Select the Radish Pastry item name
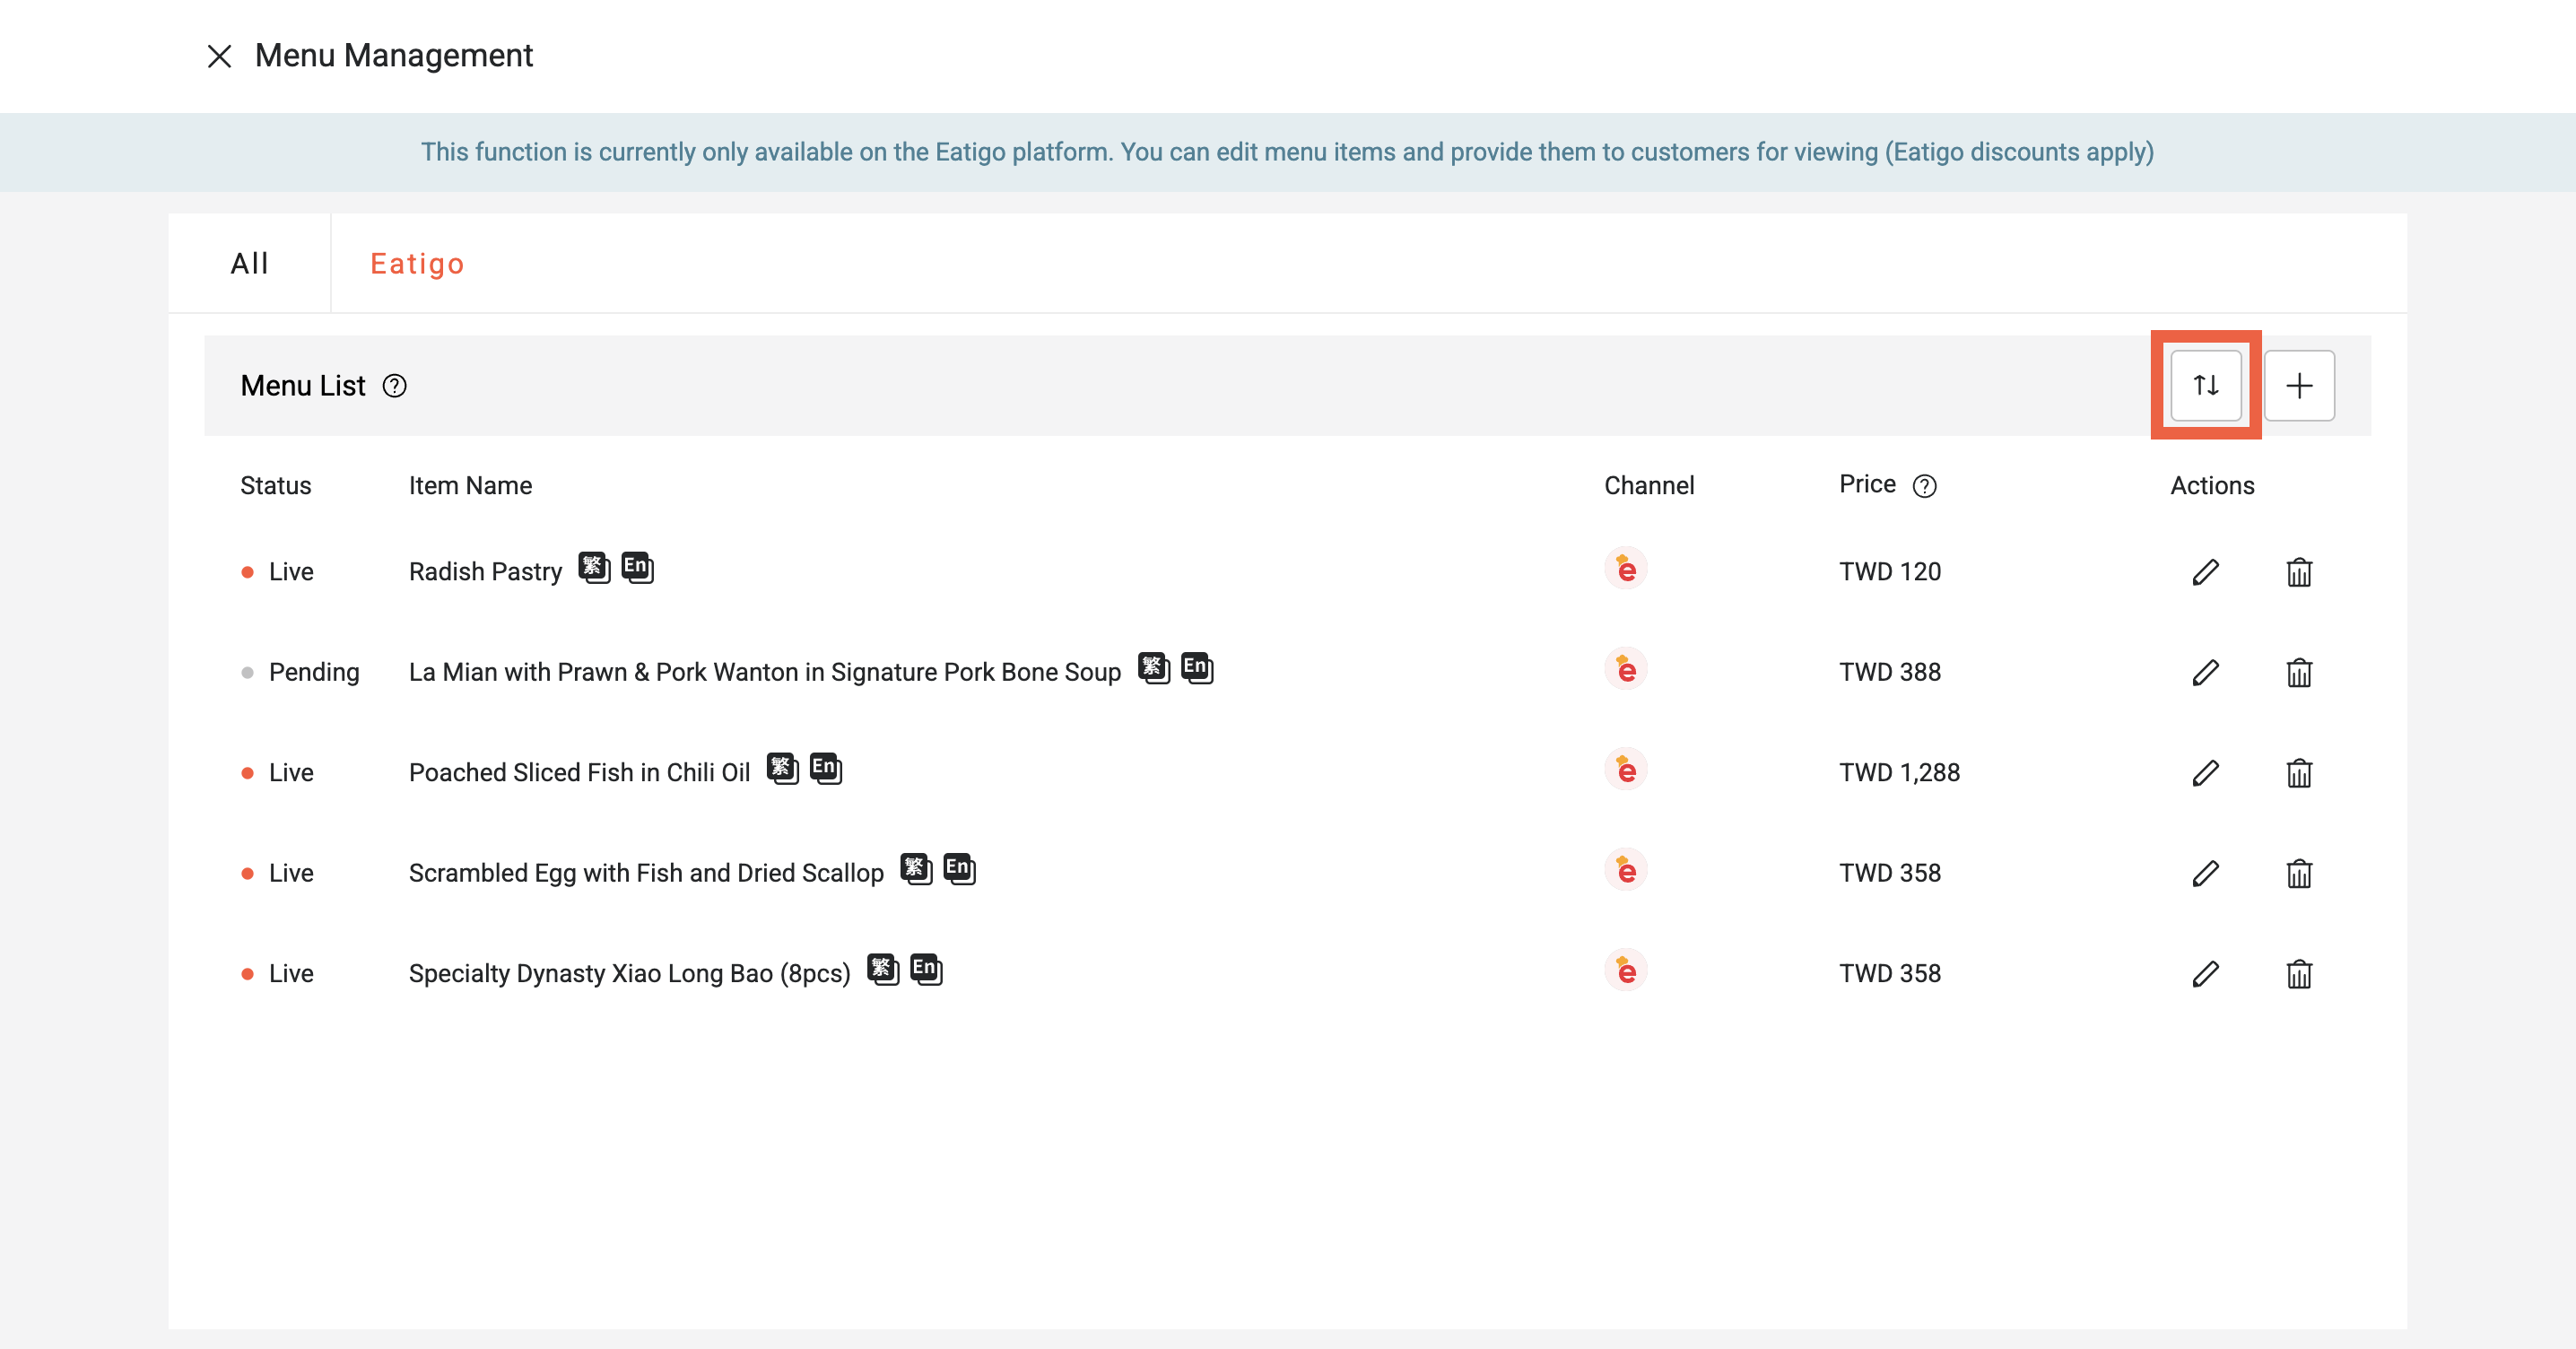Screen dimensions: 2576x1349 pyautogui.click(x=485, y=572)
